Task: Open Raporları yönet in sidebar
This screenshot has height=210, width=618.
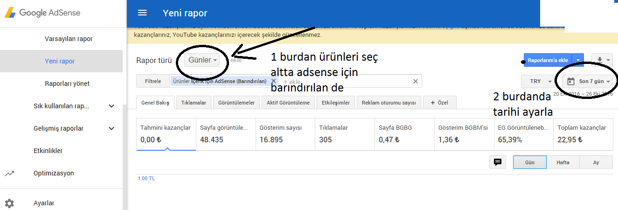Action: tap(67, 84)
